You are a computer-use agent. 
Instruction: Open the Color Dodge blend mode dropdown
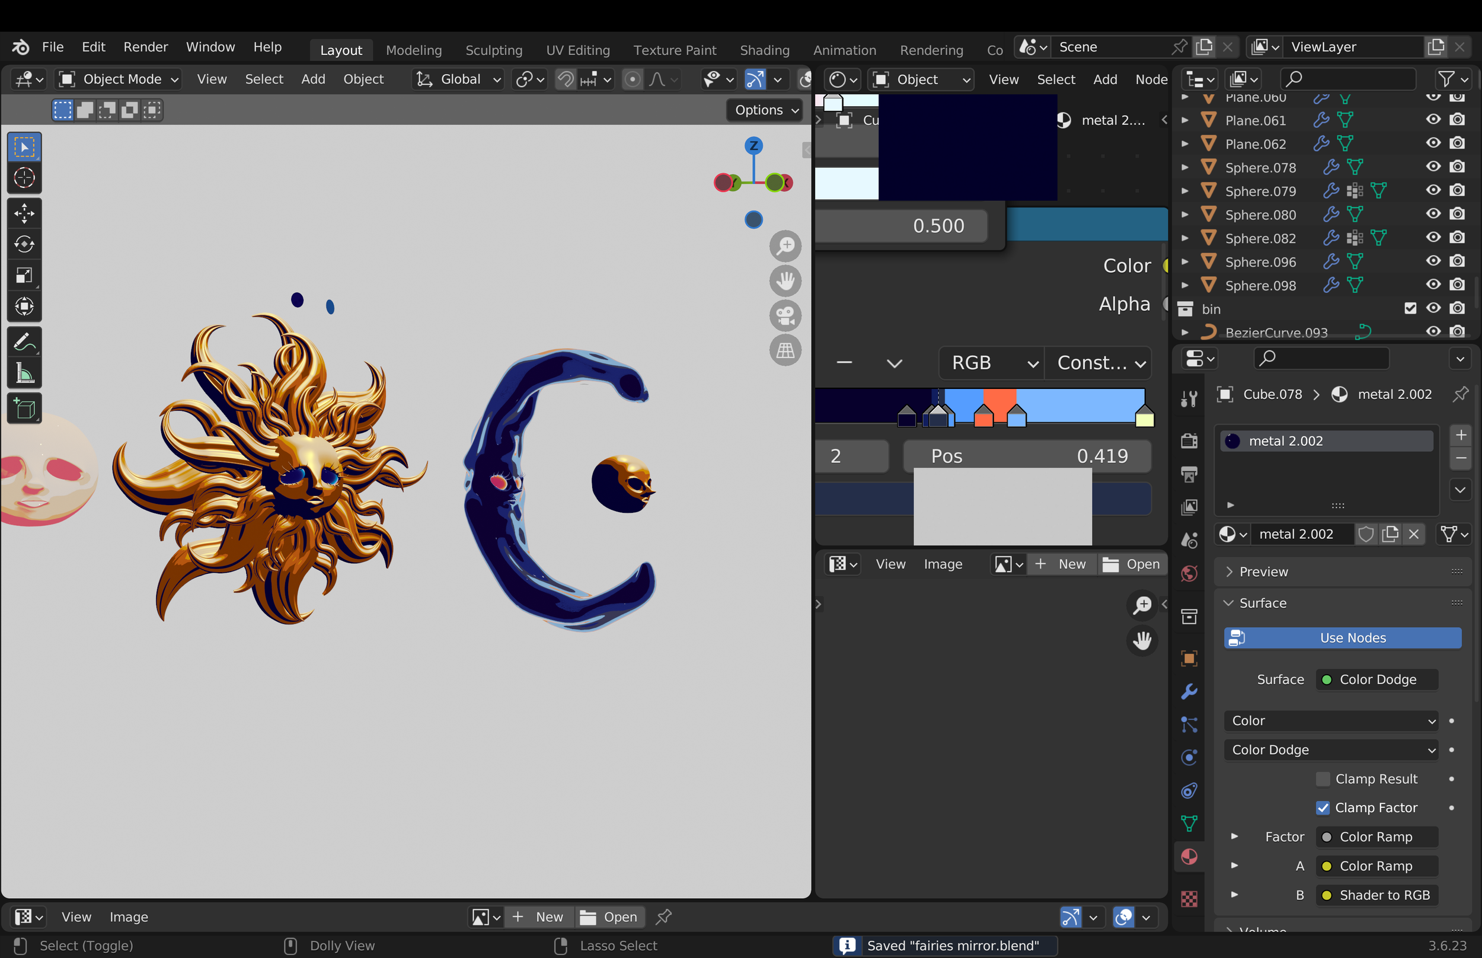1331,749
